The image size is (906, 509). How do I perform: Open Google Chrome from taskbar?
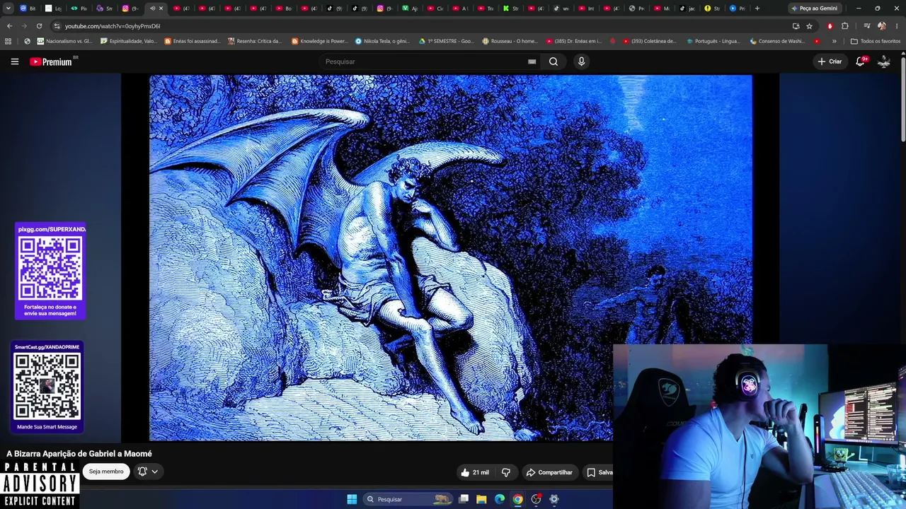(x=518, y=499)
